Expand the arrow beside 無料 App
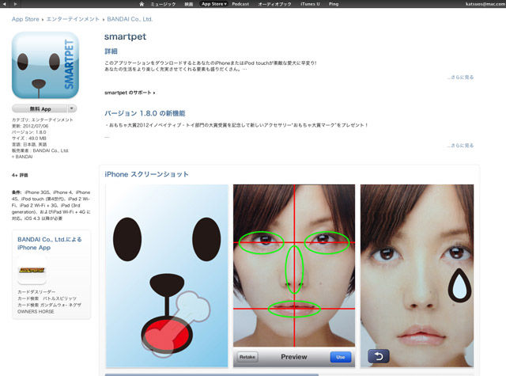The width and height of the screenshot is (506, 376). click(x=72, y=108)
